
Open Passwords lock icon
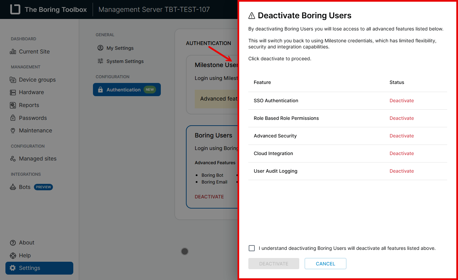(13, 118)
